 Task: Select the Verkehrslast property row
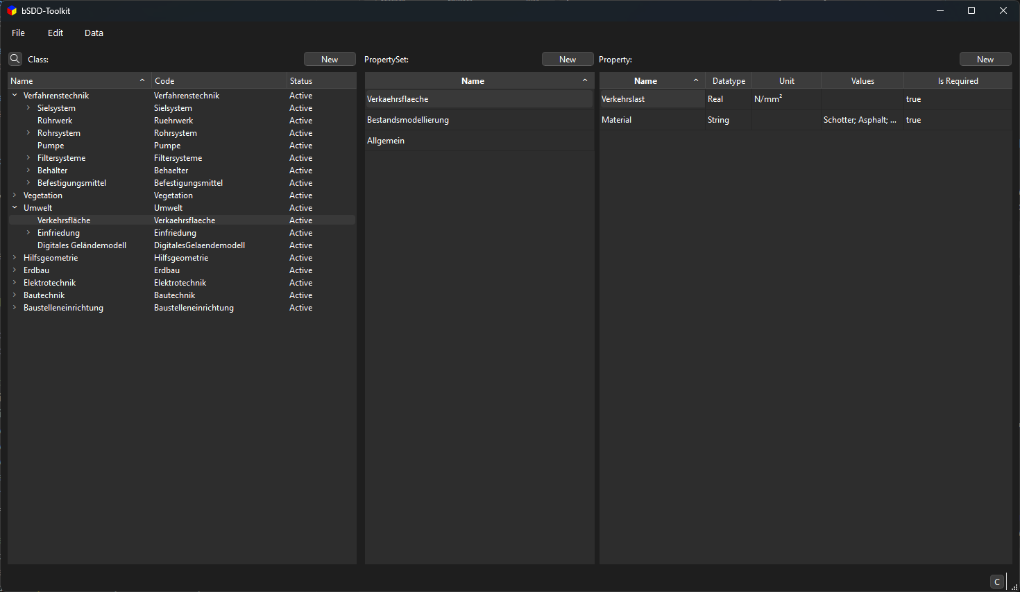coord(625,98)
